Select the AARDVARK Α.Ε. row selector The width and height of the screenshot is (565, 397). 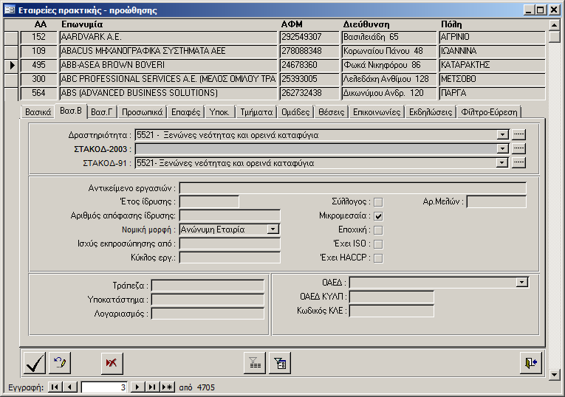pos(11,37)
